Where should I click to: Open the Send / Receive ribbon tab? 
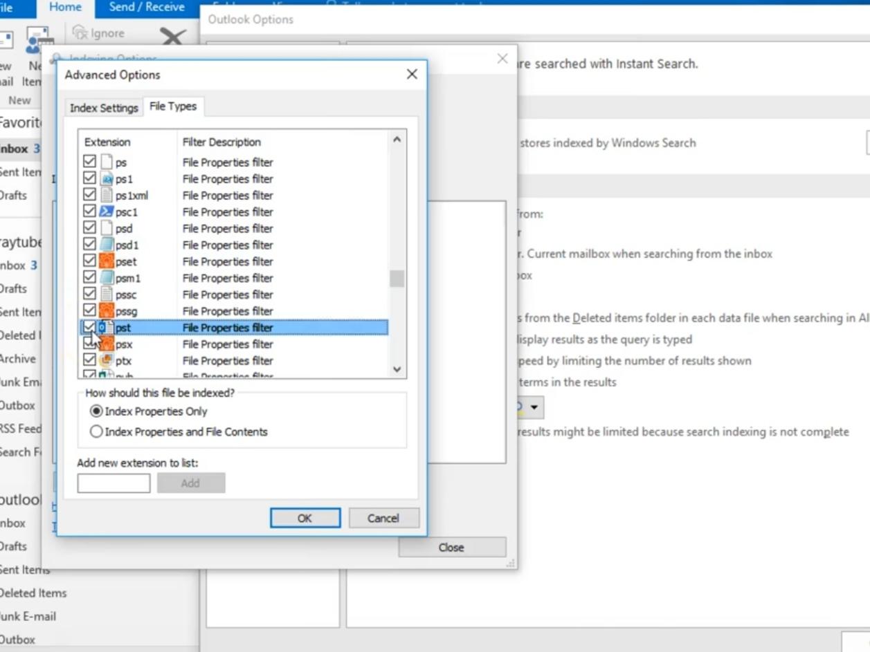pos(147,7)
